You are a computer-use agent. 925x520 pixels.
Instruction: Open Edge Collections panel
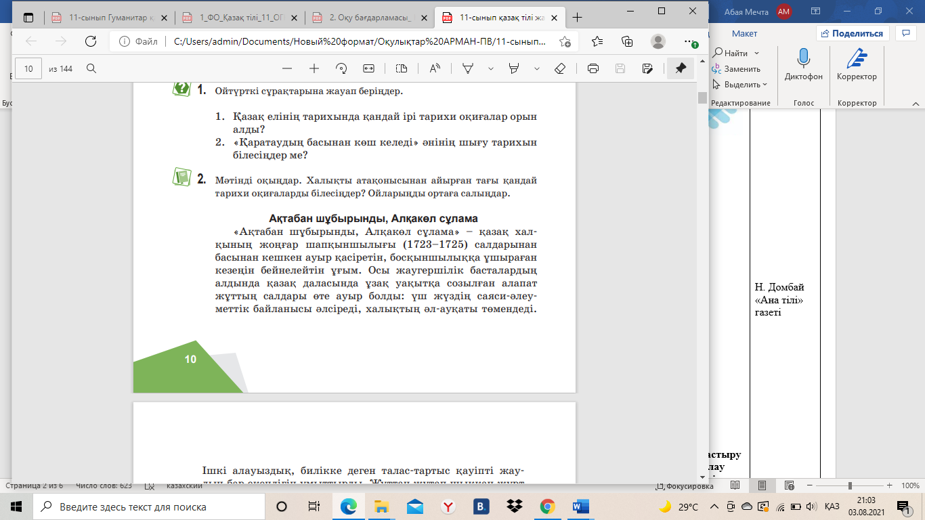click(627, 41)
